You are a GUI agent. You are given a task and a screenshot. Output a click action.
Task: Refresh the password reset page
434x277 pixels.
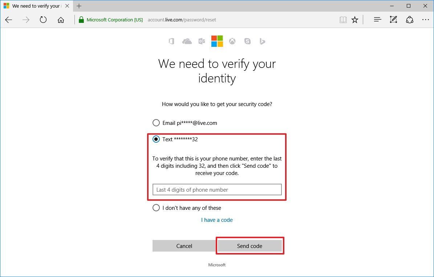(x=43, y=20)
